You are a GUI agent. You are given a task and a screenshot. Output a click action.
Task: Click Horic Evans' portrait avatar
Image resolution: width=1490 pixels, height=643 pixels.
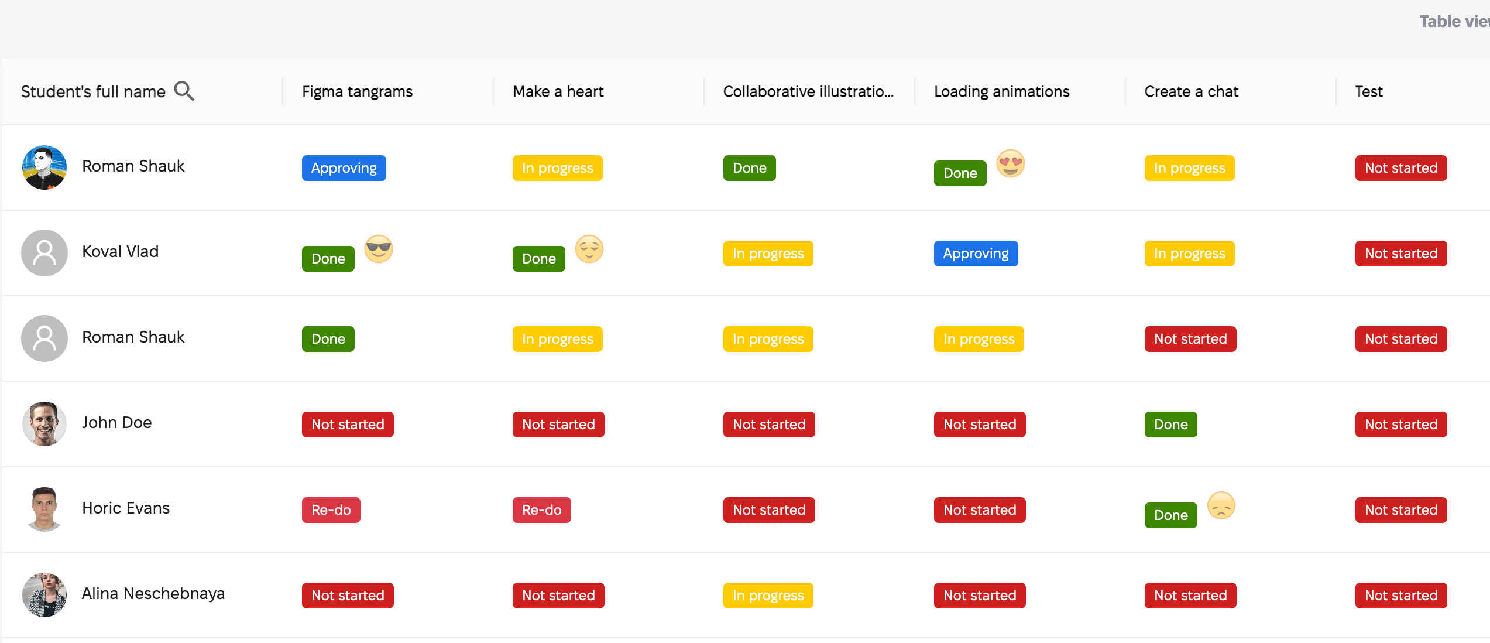(x=44, y=509)
